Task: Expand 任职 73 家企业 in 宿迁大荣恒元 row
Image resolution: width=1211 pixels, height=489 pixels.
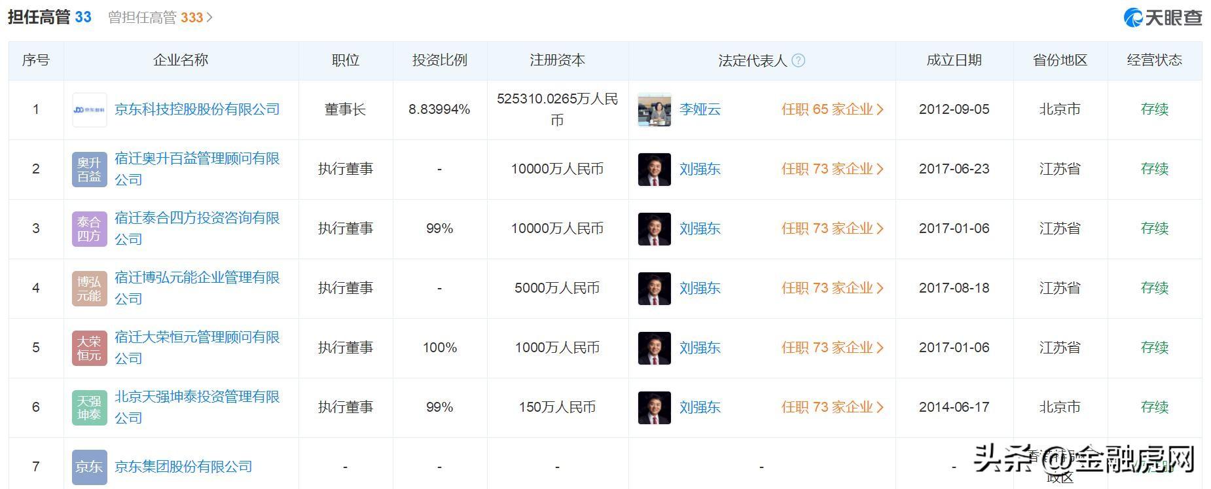Action: (x=833, y=348)
